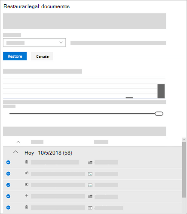Uncheck the second activity row checkbox
Screen dimensions: 187x214
click(8, 174)
